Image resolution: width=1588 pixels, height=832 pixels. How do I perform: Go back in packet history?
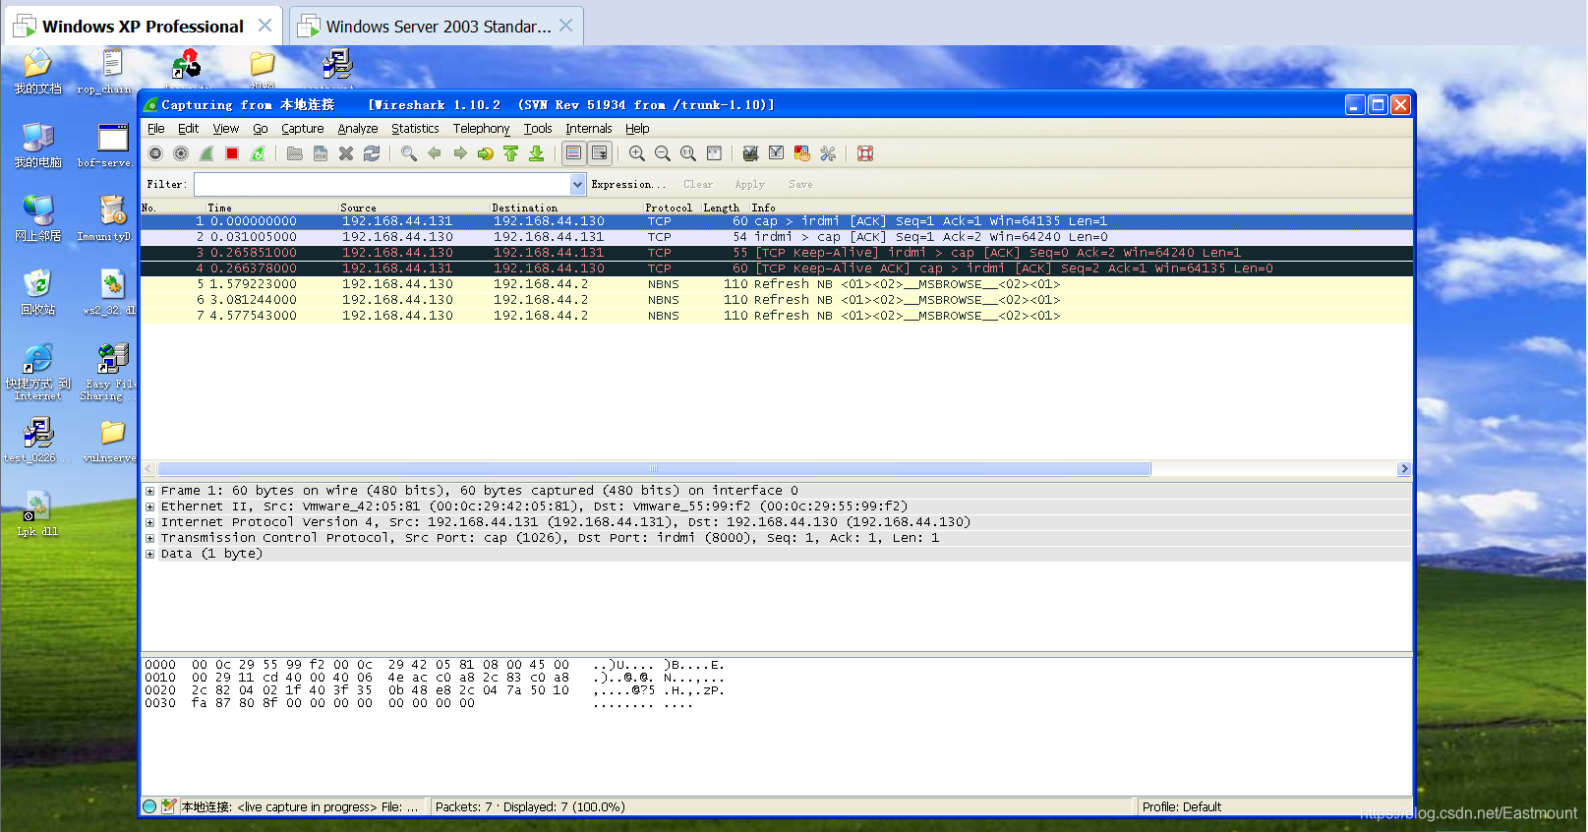pos(435,153)
